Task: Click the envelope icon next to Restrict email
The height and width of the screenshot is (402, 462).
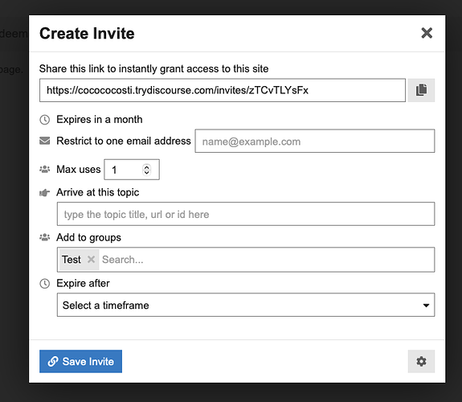Action: coord(44,141)
